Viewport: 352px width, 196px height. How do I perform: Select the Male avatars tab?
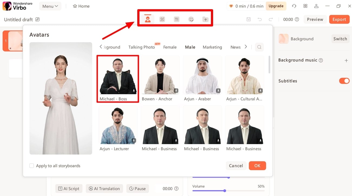tap(190, 47)
